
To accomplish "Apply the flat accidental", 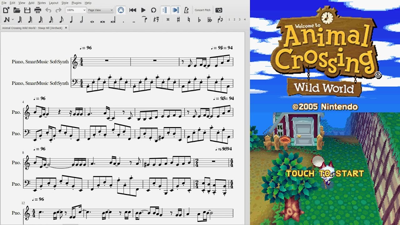I will [x=199, y=19].
